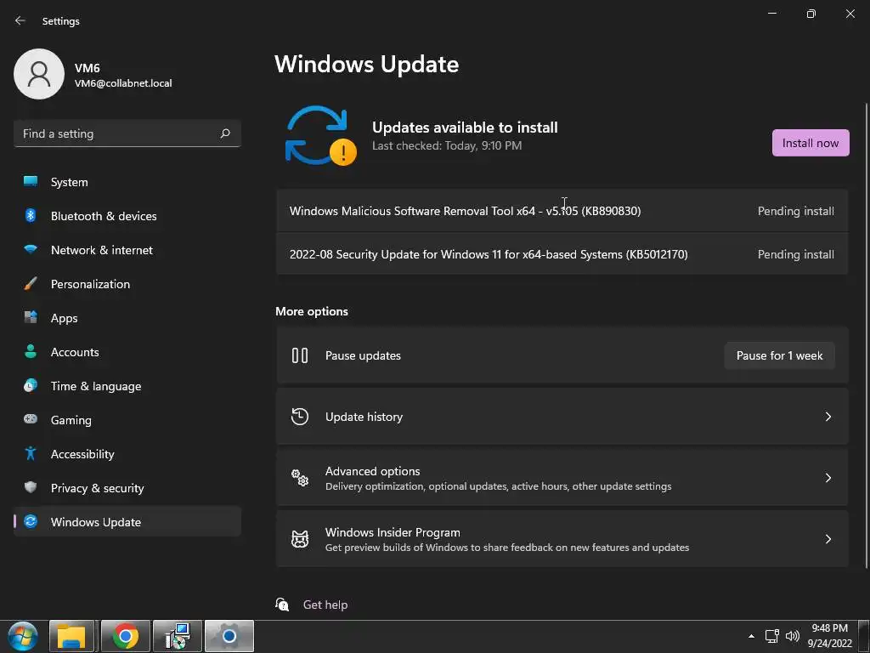The image size is (870, 653).
Task: Open Advanced options row title
Action: (372, 471)
